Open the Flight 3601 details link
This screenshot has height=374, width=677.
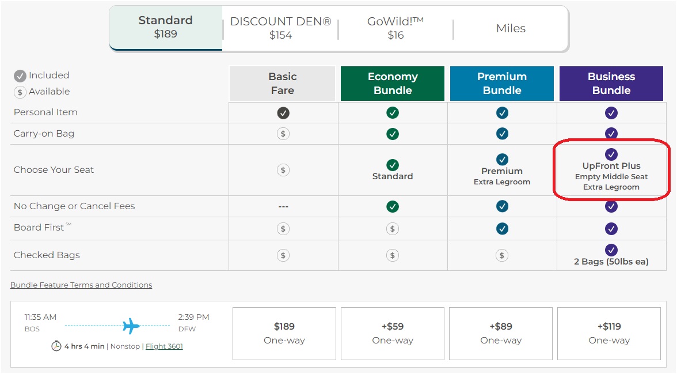(164, 346)
